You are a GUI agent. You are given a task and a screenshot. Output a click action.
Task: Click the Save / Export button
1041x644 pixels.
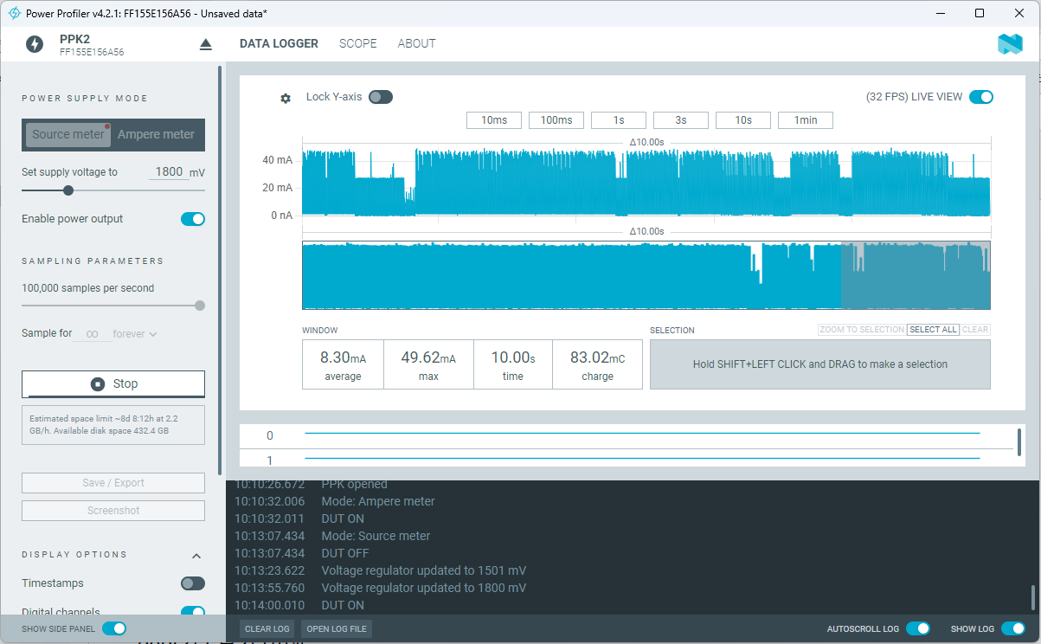(113, 483)
